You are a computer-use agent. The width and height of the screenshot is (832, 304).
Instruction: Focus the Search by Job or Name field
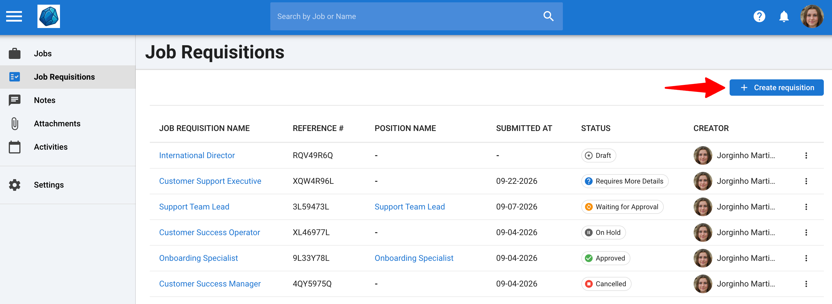[x=416, y=16]
